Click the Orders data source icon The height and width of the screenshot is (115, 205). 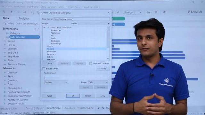coord(5,23)
